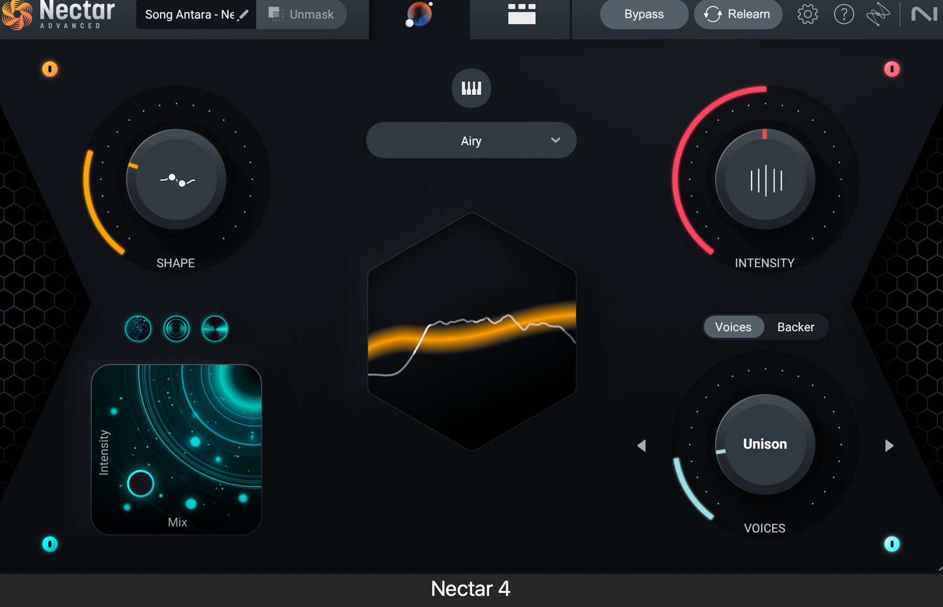Toggle the cyan power button below Voices knob

[892, 543]
